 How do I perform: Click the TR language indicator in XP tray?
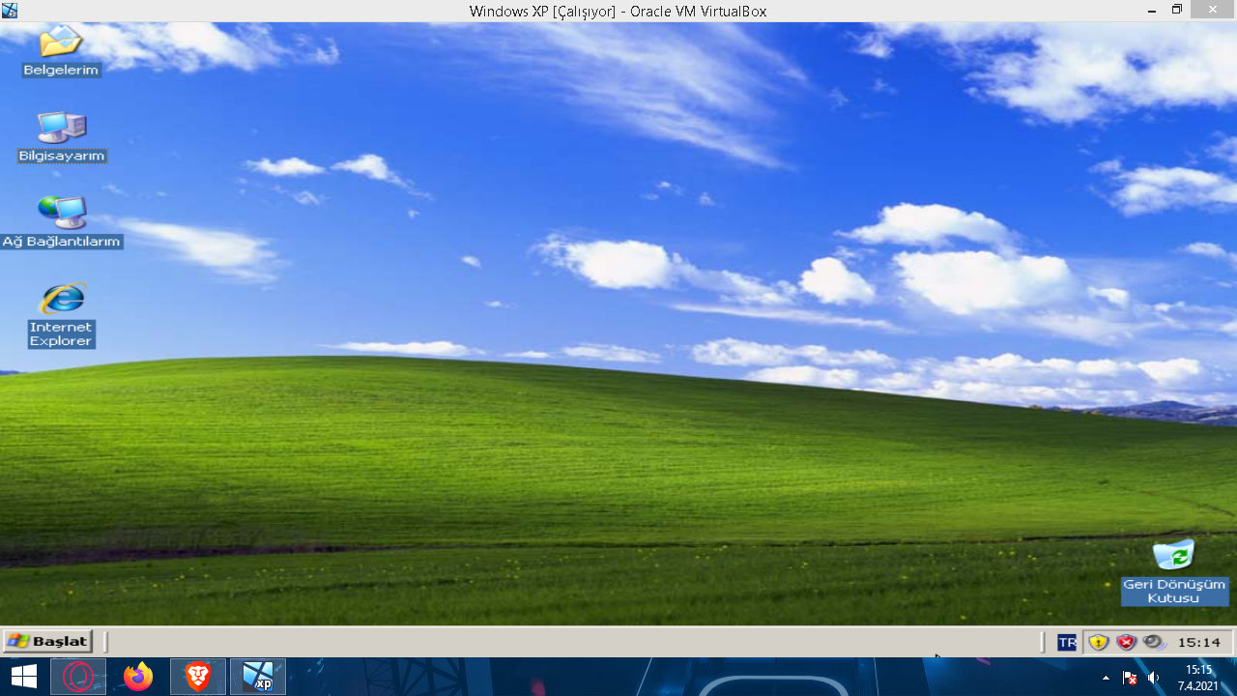(x=1066, y=642)
